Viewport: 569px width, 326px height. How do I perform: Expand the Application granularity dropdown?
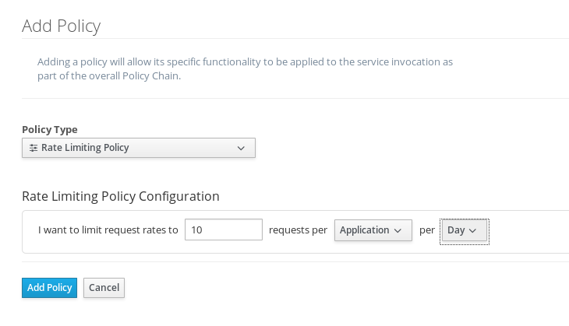[x=373, y=230]
